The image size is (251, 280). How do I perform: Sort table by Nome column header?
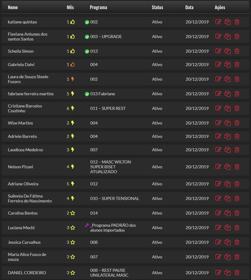point(13,7)
